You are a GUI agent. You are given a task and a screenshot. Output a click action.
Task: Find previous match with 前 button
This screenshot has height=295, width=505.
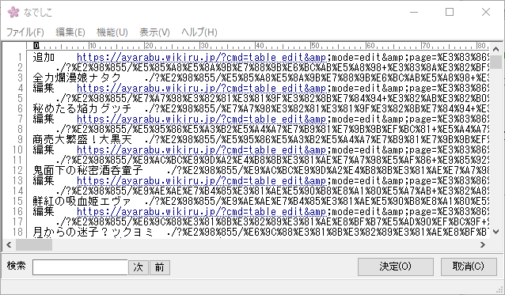tap(159, 267)
